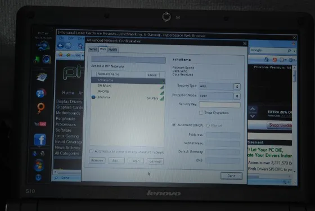Screen dimensions: 315x211
Task: Switch to the Wired tab
Action: click(93, 49)
